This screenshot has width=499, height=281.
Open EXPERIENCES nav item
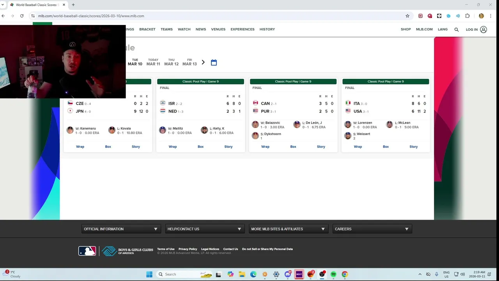click(x=242, y=29)
